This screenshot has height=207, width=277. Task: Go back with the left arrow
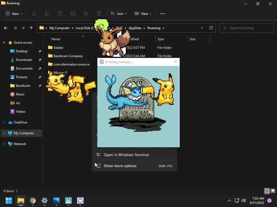[x=6, y=28]
